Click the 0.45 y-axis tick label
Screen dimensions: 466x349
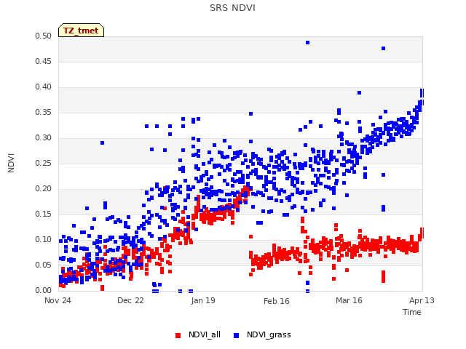[x=43, y=61]
